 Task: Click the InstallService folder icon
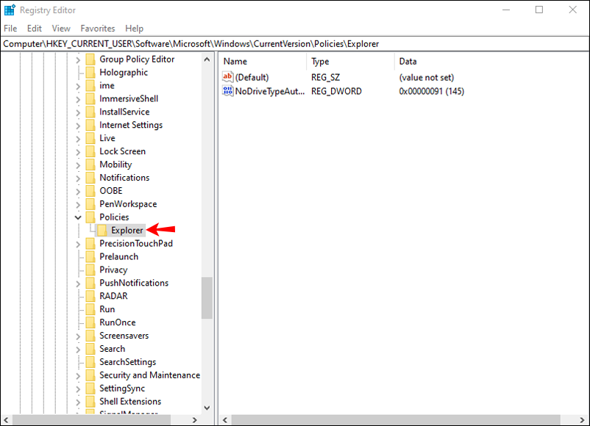tap(90, 112)
